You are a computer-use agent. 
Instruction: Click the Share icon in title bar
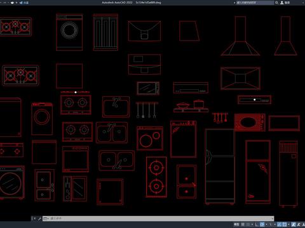(21, 3)
